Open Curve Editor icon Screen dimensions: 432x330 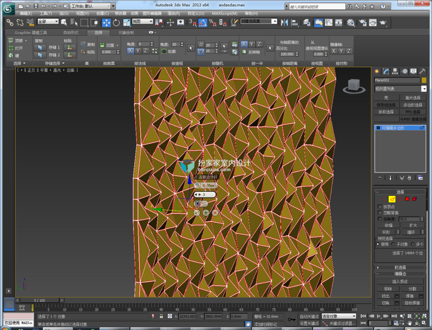click(x=329, y=23)
